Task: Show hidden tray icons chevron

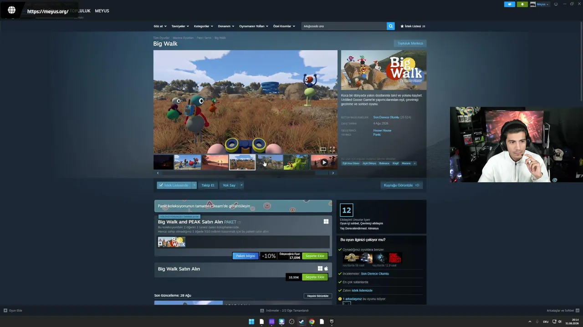Action: pyautogui.click(x=530, y=322)
